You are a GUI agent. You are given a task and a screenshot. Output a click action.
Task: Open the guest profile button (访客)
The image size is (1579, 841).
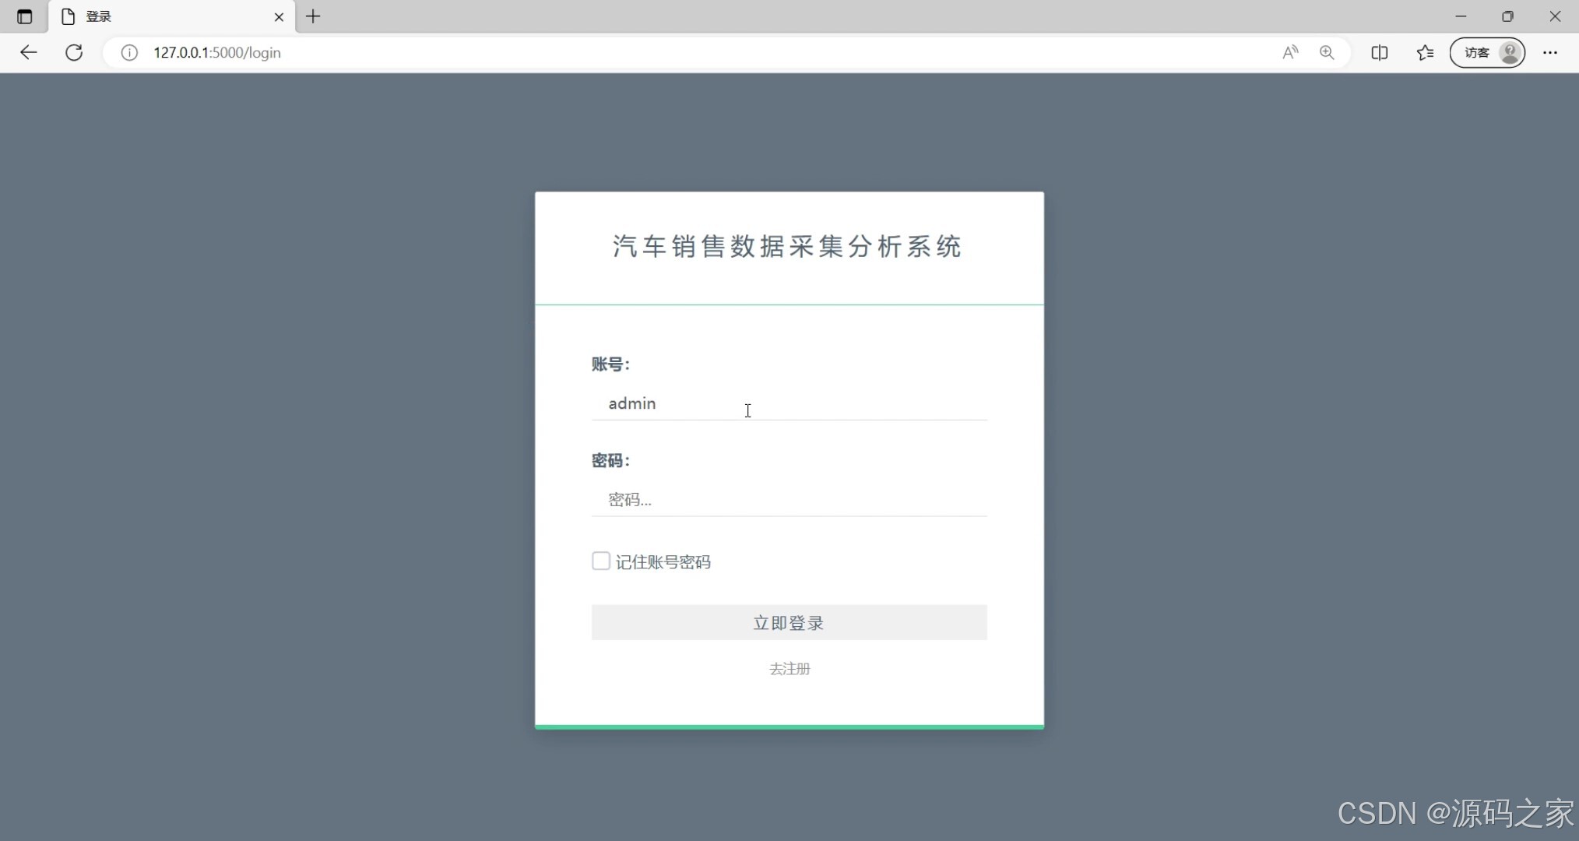coord(1487,52)
